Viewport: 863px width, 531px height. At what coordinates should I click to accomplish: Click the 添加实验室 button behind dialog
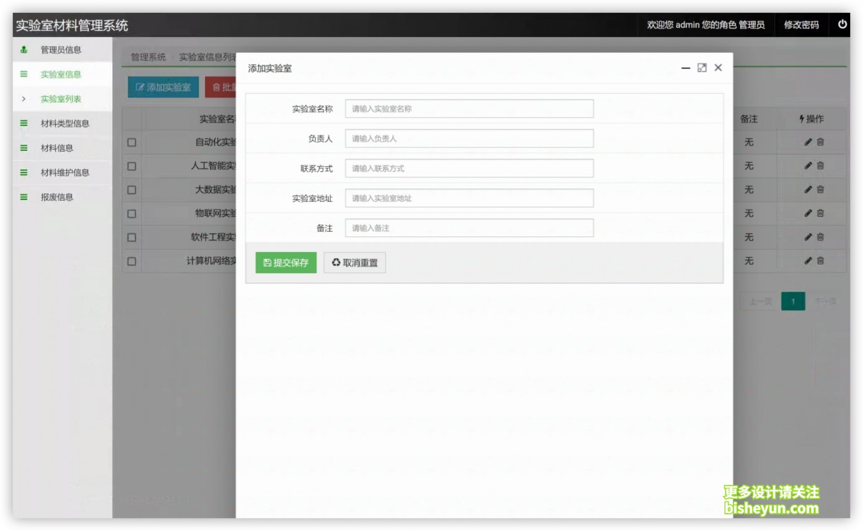pos(163,87)
